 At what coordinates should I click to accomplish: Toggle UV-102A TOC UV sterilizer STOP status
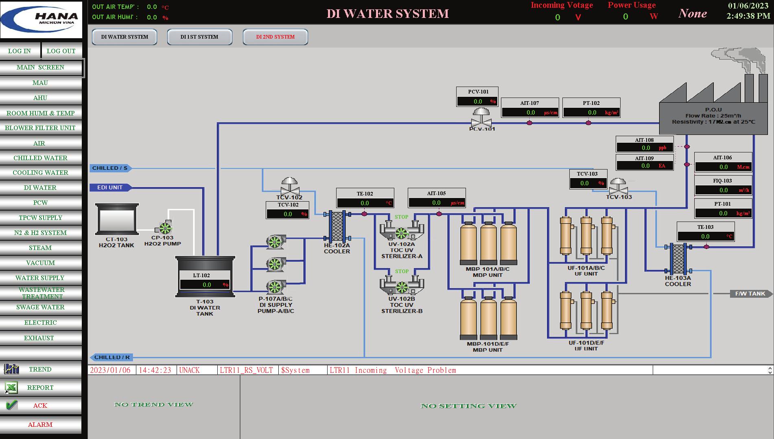coord(401,217)
